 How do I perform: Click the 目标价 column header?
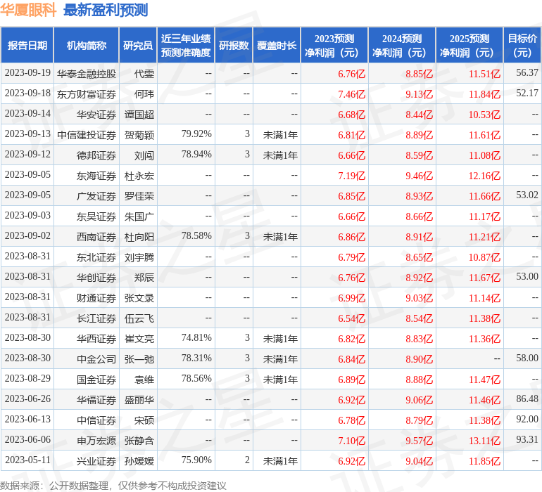(522, 46)
